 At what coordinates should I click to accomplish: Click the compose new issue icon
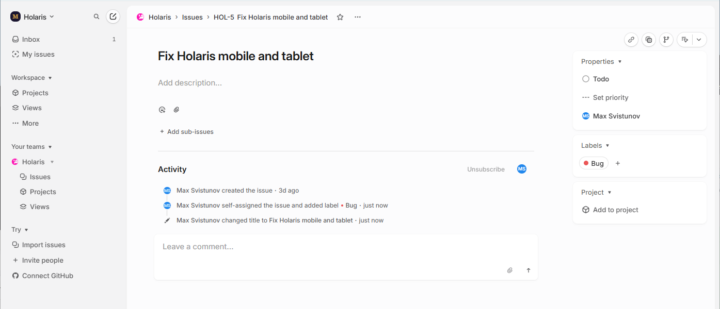(x=113, y=16)
